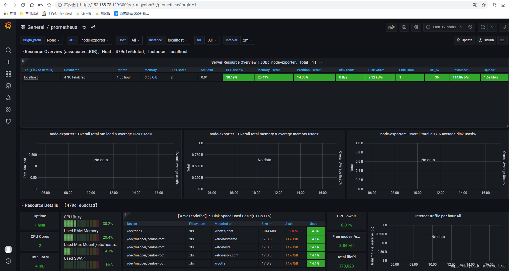Viewport: 509px width, 271px height.
Task: Open the alerting bell icon
Action: click(8, 98)
